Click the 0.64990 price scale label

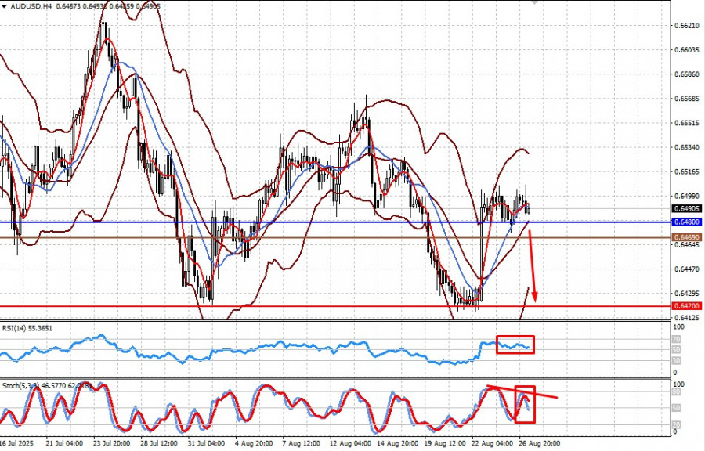click(x=687, y=197)
